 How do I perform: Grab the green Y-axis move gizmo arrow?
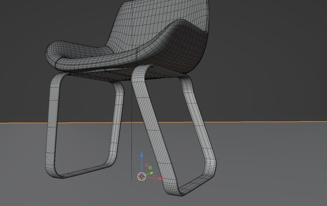point(151,173)
